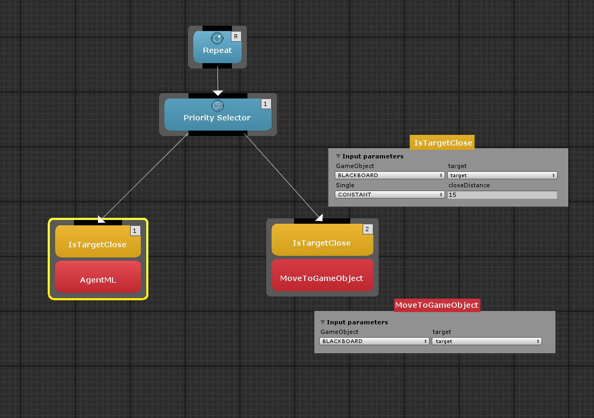The width and height of the screenshot is (594, 418).
Task: Select the AgentML action node
Action: (98, 278)
